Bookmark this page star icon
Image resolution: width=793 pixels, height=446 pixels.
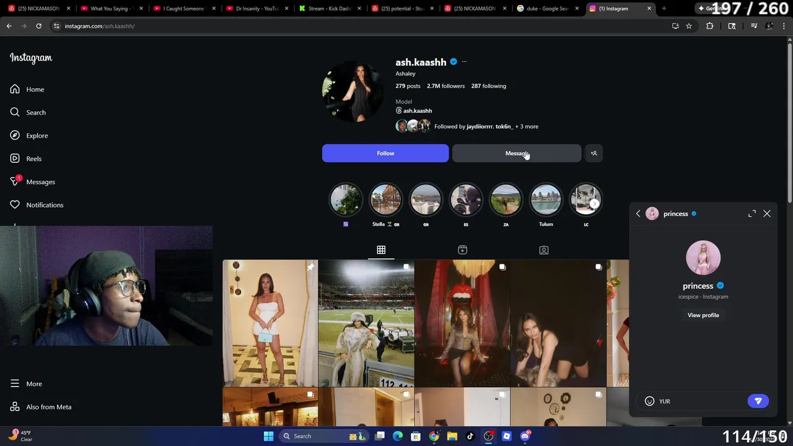(x=688, y=26)
